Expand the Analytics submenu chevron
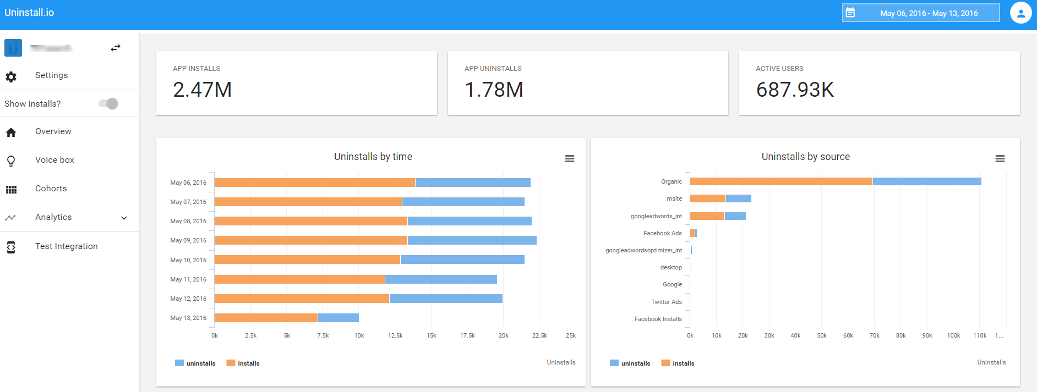The height and width of the screenshot is (392, 1037). (x=124, y=218)
